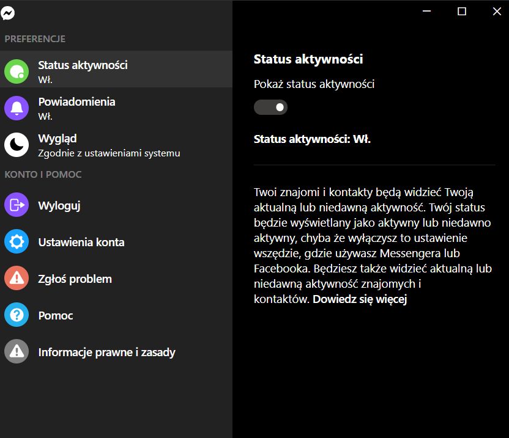Maximize the Messenger window
Screen dimensions: 509x438
pos(462,11)
